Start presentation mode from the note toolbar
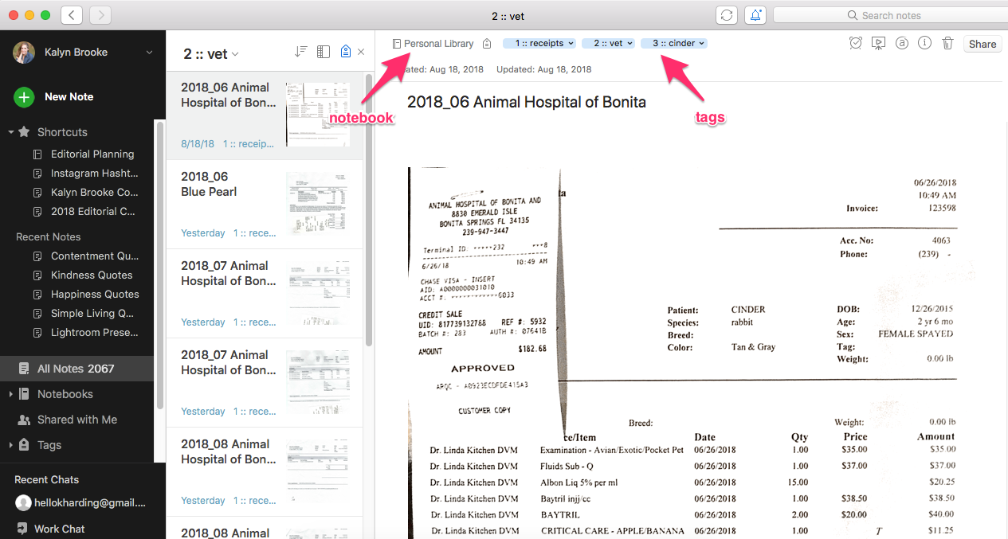This screenshot has width=1008, height=539. point(879,44)
